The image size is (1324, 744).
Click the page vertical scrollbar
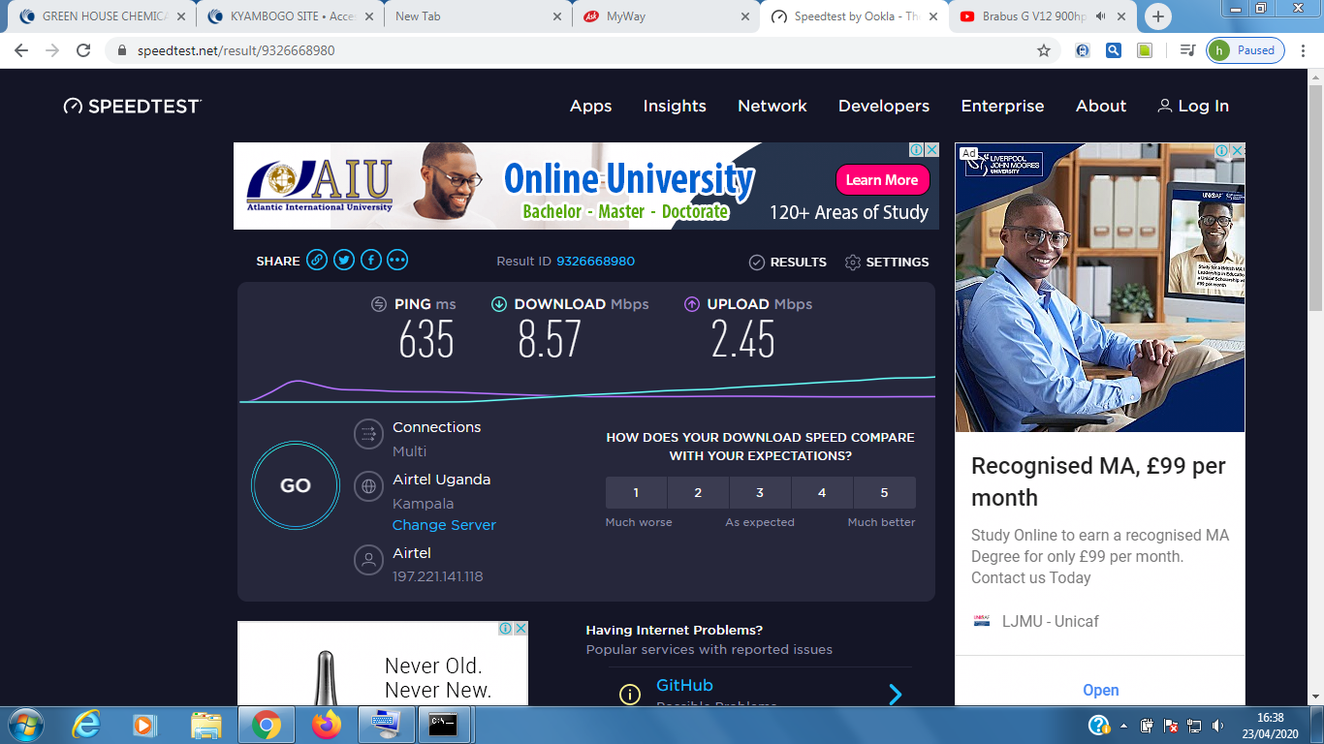coord(1315,387)
